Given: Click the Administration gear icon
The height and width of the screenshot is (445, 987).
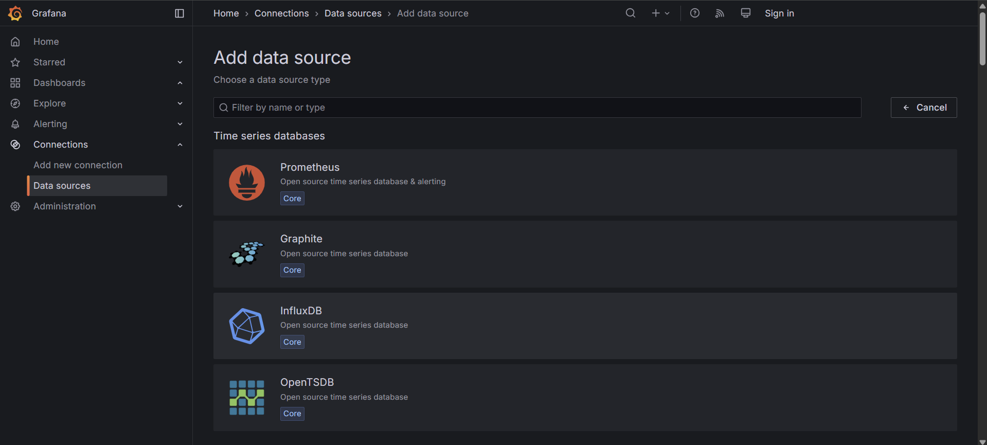Looking at the screenshot, I should coord(15,206).
